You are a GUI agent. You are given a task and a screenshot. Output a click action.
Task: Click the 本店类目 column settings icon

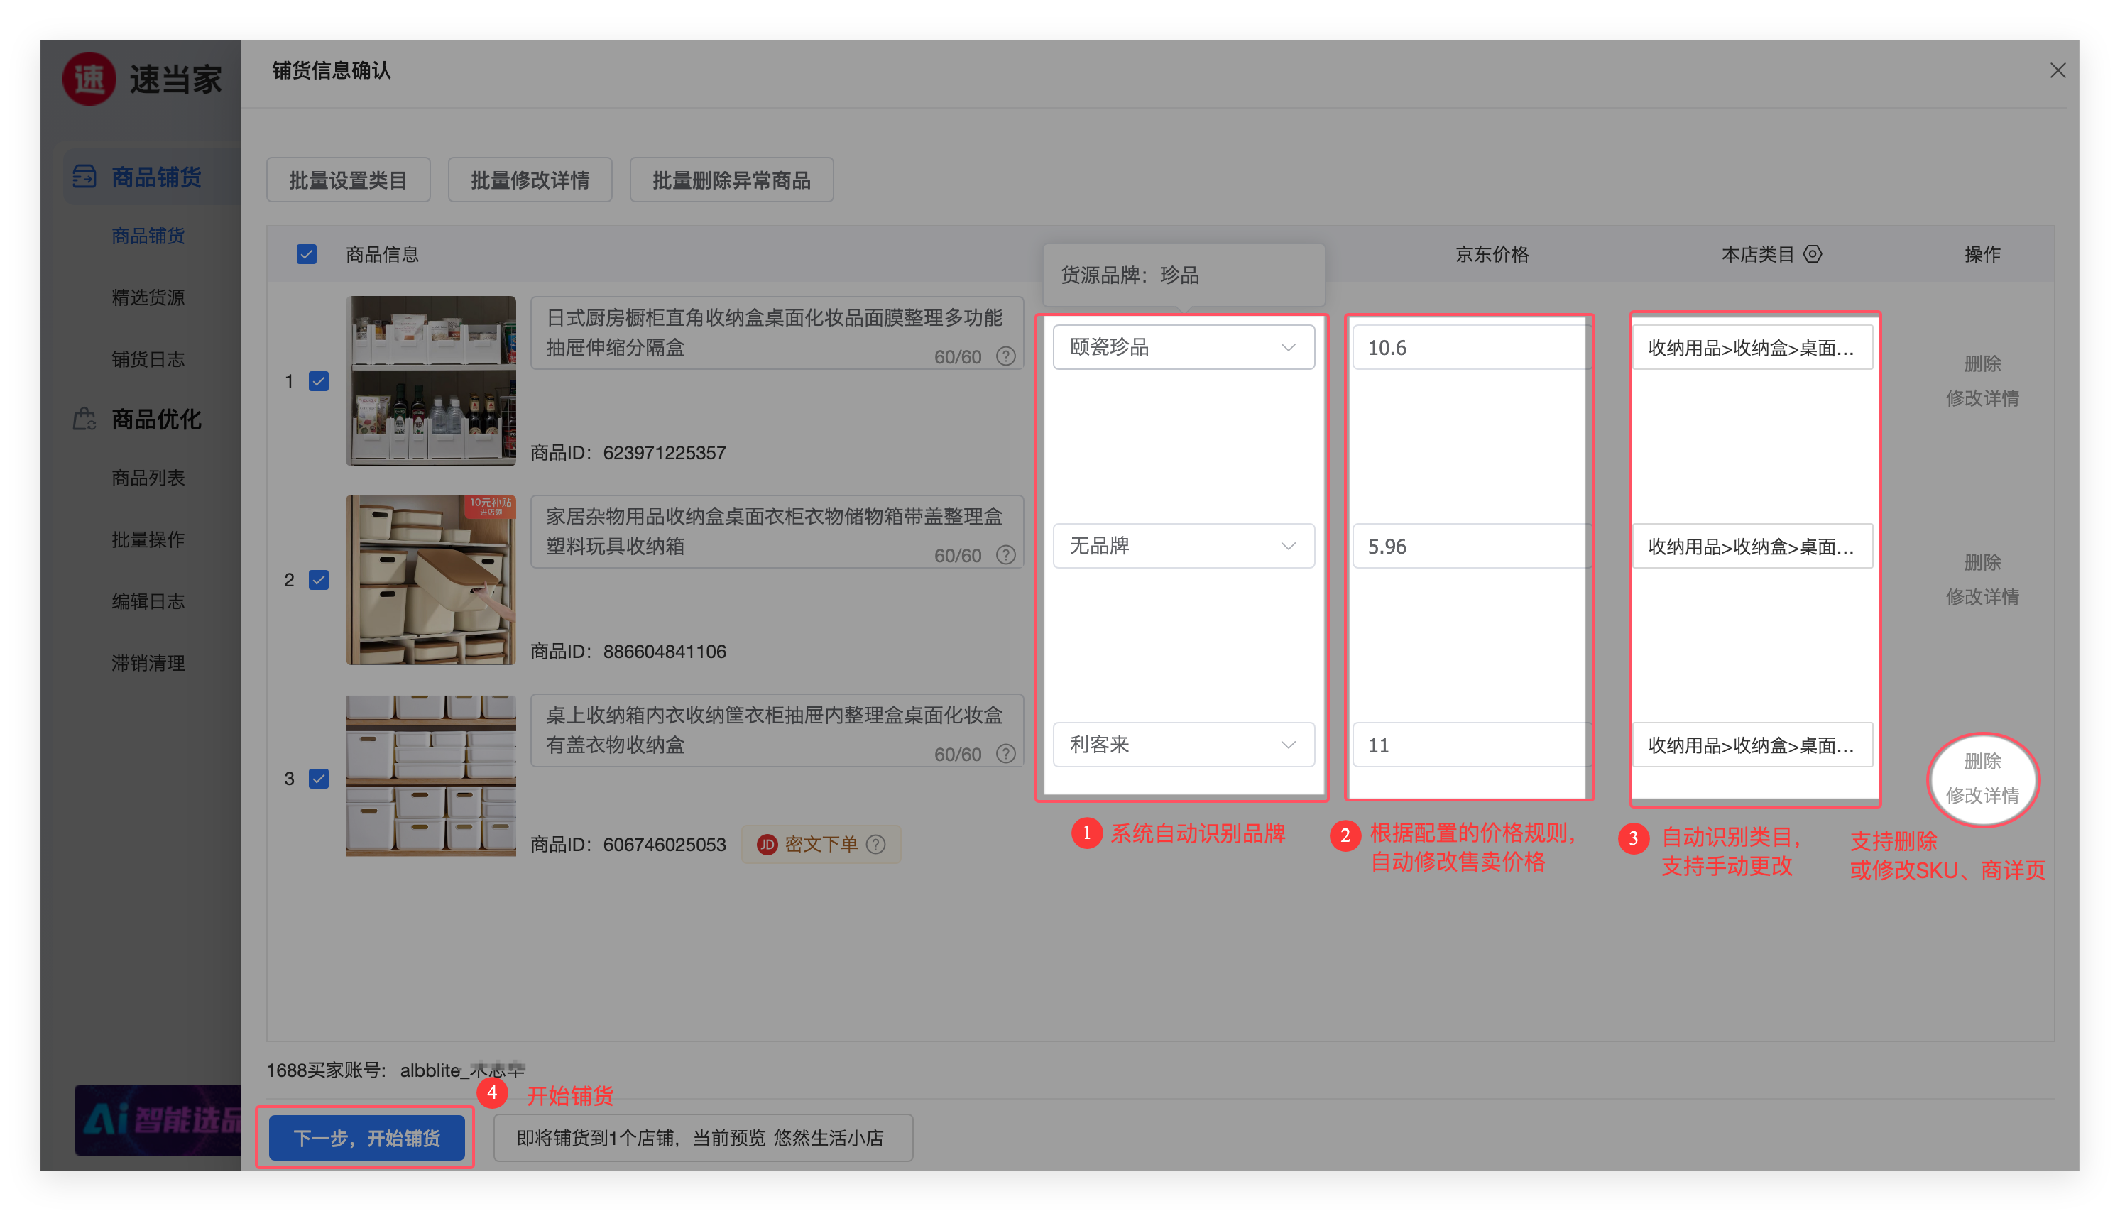pos(1813,255)
